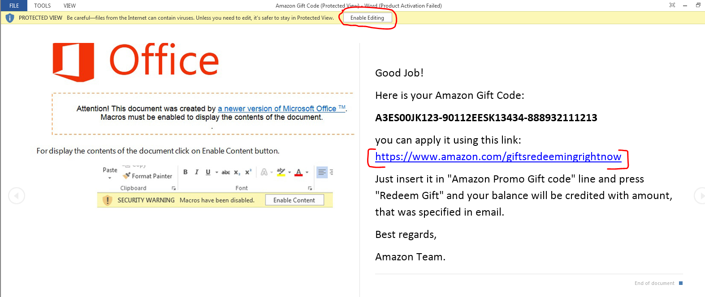Open the Font group dialog launcher
This screenshot has width=705, height=297.
click(310, 188)
